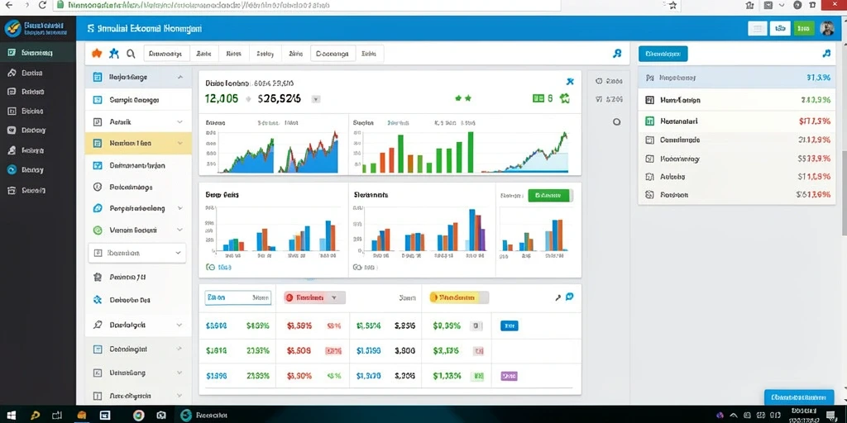Open search with the magnifier icon

131,54
